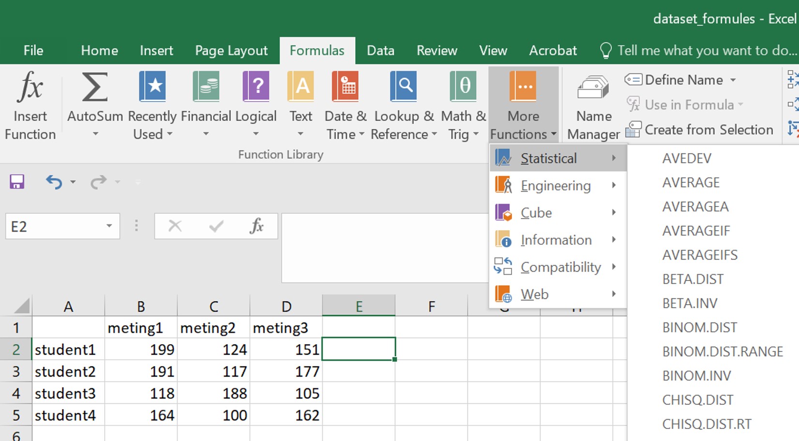The width and height of the screenshot is (799, 441).
Task: Expand the Define Name dropdown arrow
Action: coord(733,80)
